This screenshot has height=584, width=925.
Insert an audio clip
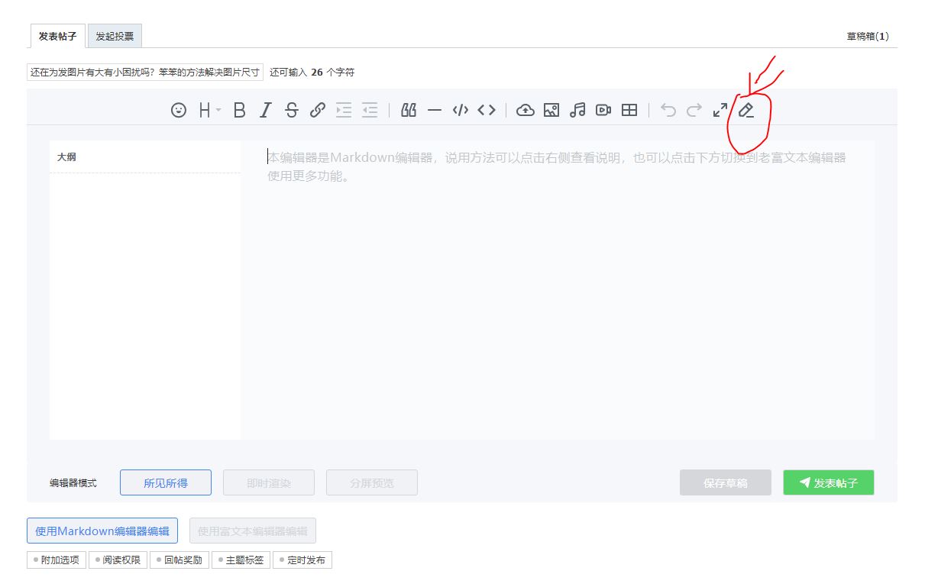click(577, 110)
